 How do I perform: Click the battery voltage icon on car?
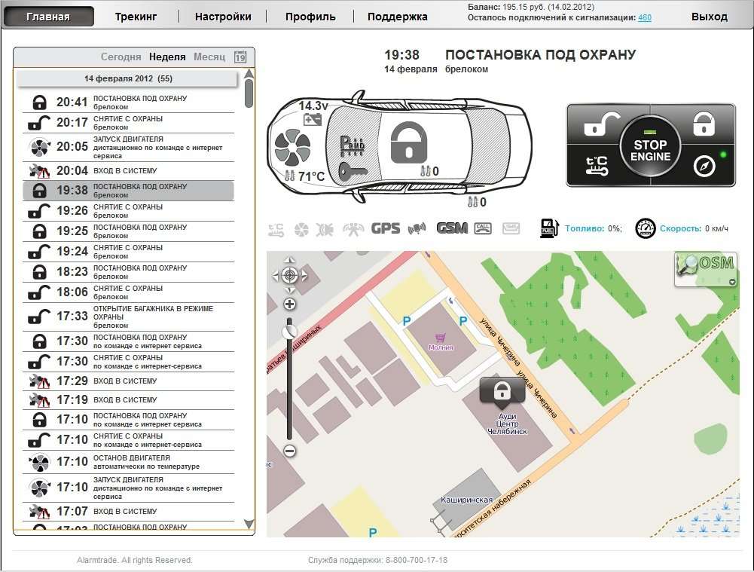point(313,119)
